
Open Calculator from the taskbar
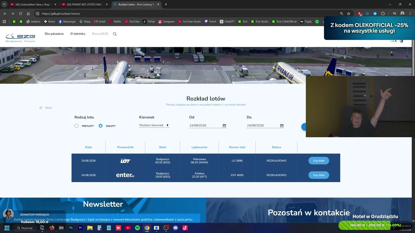(x=100, y=228)
